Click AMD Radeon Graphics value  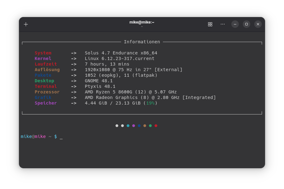click(x=150, y=97)
